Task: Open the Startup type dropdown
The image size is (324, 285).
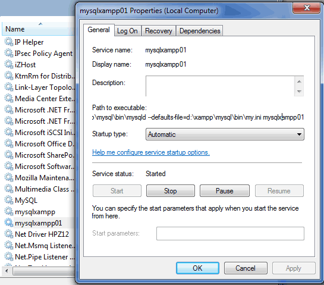Action: coord(225,134)
